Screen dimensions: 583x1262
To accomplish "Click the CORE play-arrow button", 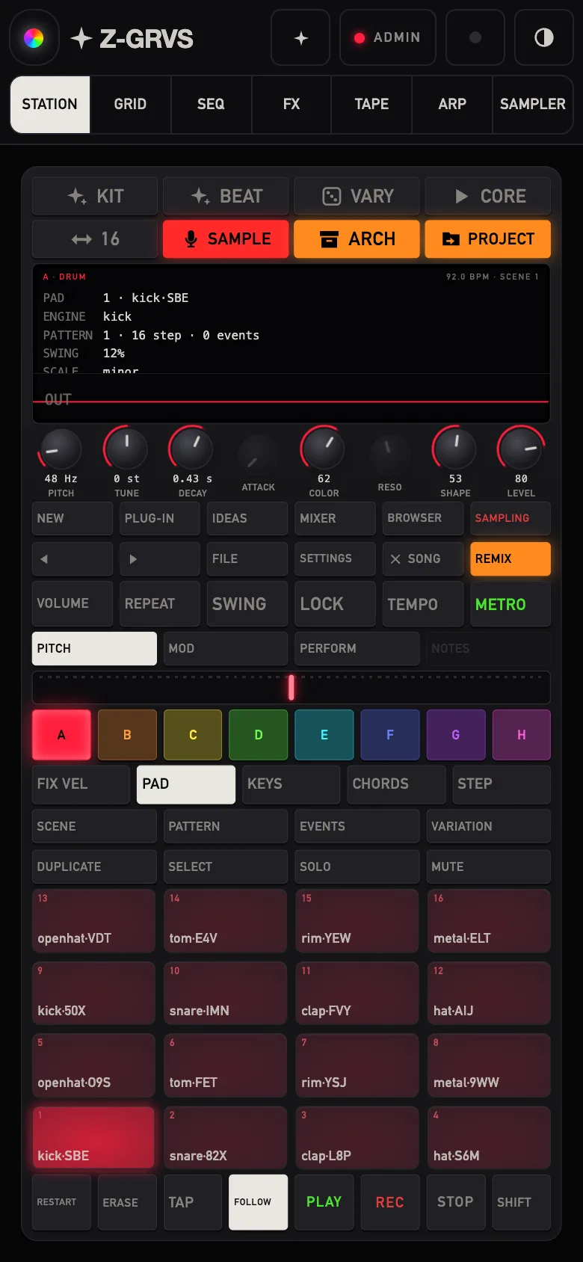I will [488, 196].
